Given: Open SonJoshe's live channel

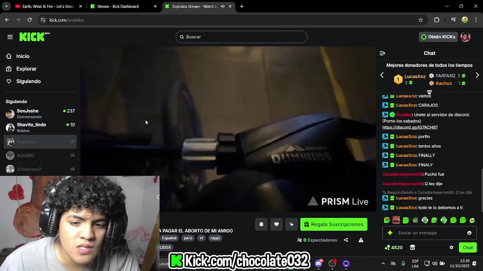Looking at the screenshot, I should coord(40,114).
